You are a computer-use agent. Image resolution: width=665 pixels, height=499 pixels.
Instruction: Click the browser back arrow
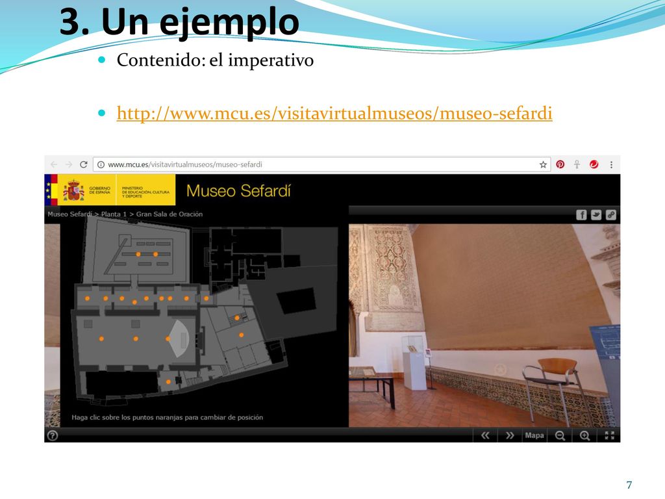pos(54,164)
